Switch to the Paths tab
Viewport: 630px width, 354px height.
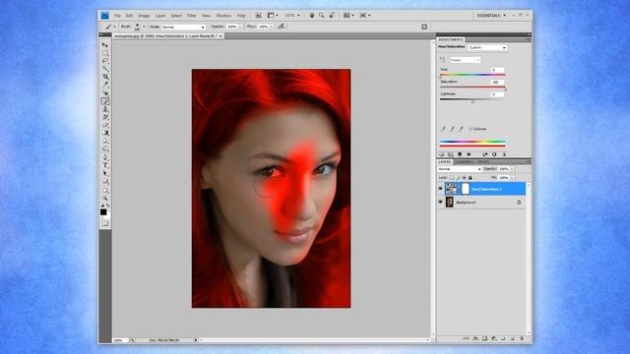(x=483, y=161)
